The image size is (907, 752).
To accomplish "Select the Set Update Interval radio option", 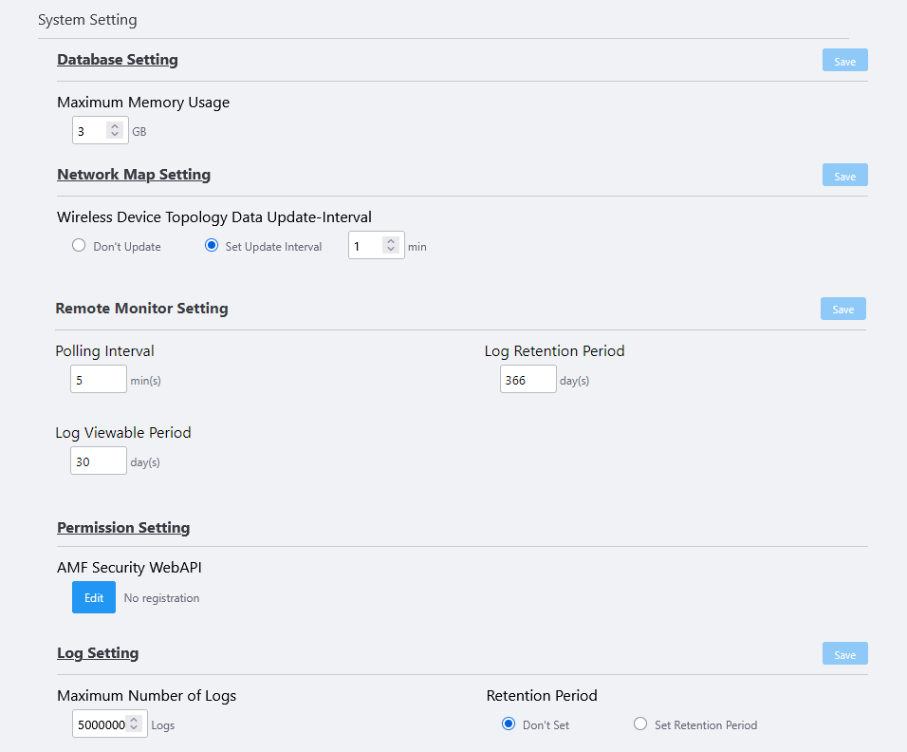I will (x=213, y=246).
